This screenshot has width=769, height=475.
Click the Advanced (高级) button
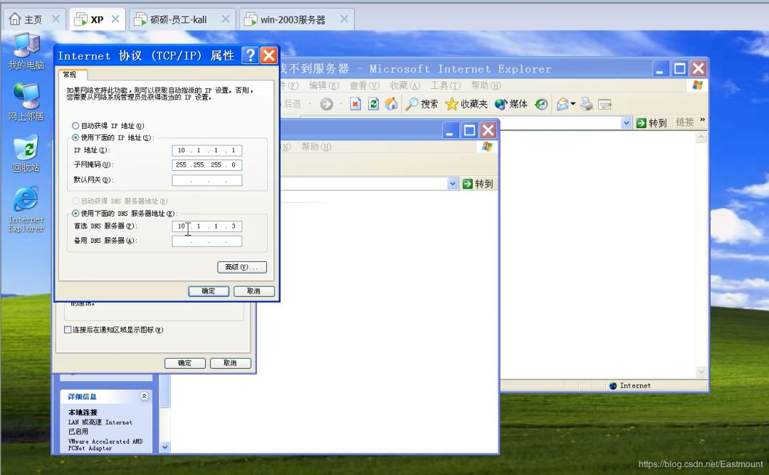[x=242, y=267]
